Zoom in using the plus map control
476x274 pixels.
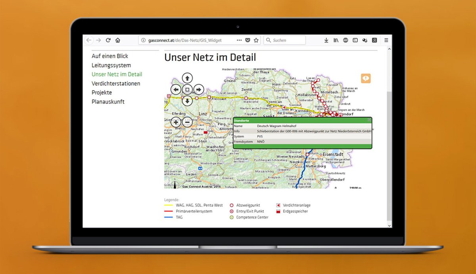click(x=176, y=122)
